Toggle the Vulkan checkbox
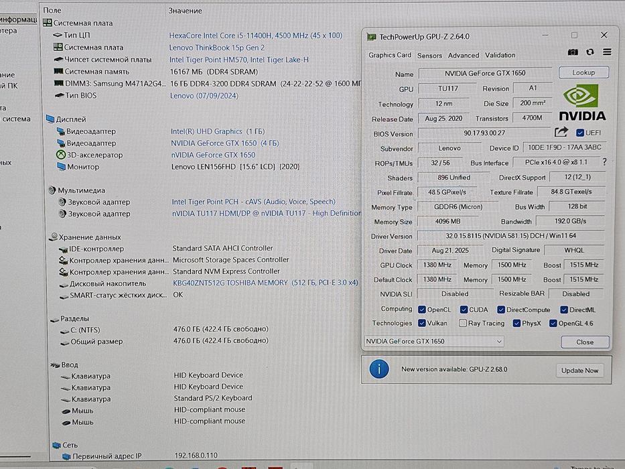The height and width of the screenshot is (469, 625). pyautogui.click(x=422, y=323)
